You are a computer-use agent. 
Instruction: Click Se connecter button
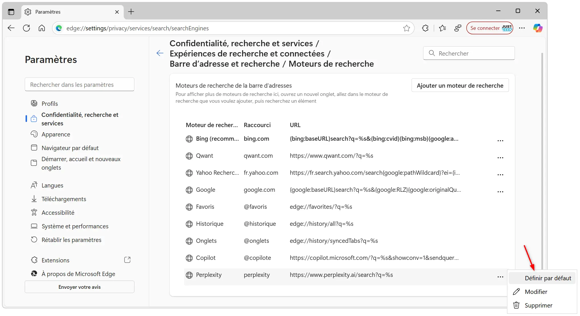click(x=490, y=28)
